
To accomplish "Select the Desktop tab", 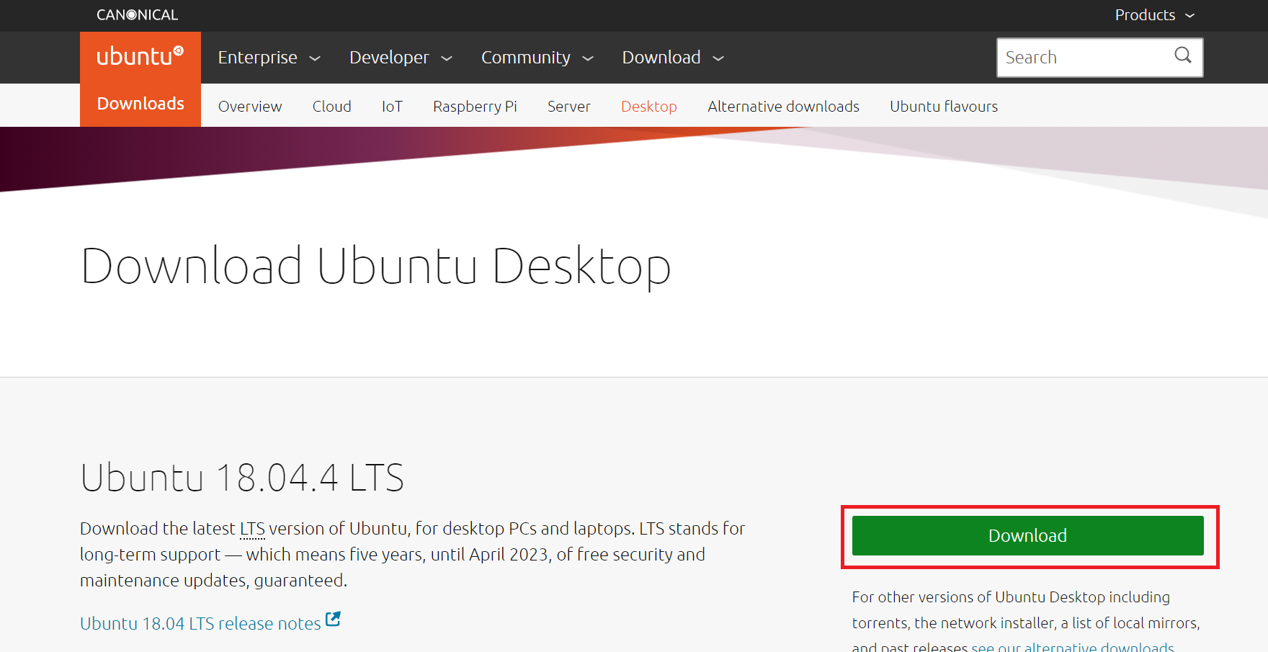I will [x=649, y=107].
